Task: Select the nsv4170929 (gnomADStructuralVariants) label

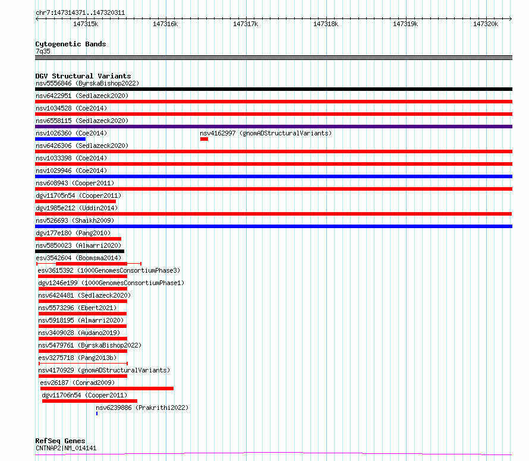Action: coord(104,370)
